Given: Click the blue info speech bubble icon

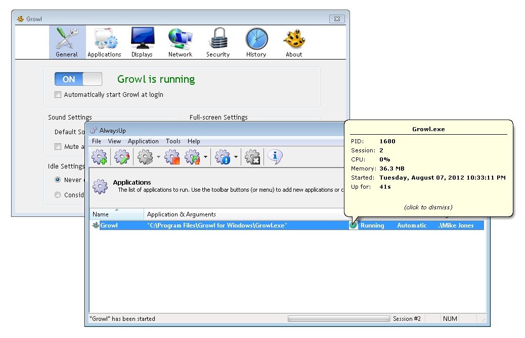Looking at the screenshot, I should click(275, 157).
